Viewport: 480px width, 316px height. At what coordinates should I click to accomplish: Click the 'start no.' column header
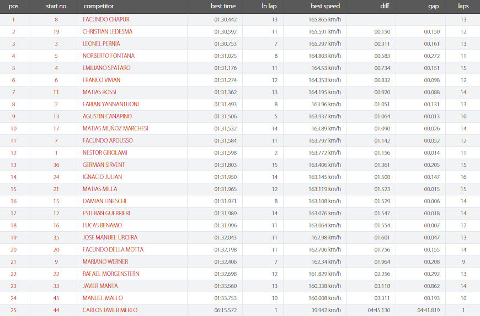[x=57, y=6]
